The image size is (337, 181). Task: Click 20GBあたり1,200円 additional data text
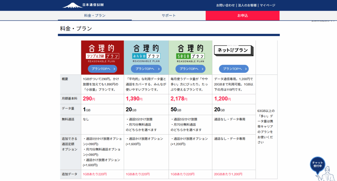(228, 174)
